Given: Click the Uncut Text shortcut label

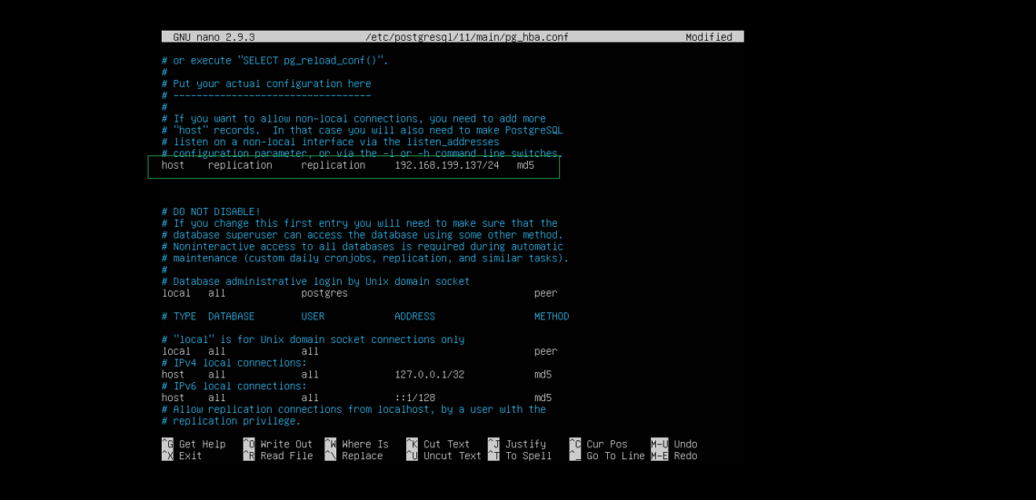Looking at the screenshot, I should click(452, 456).
